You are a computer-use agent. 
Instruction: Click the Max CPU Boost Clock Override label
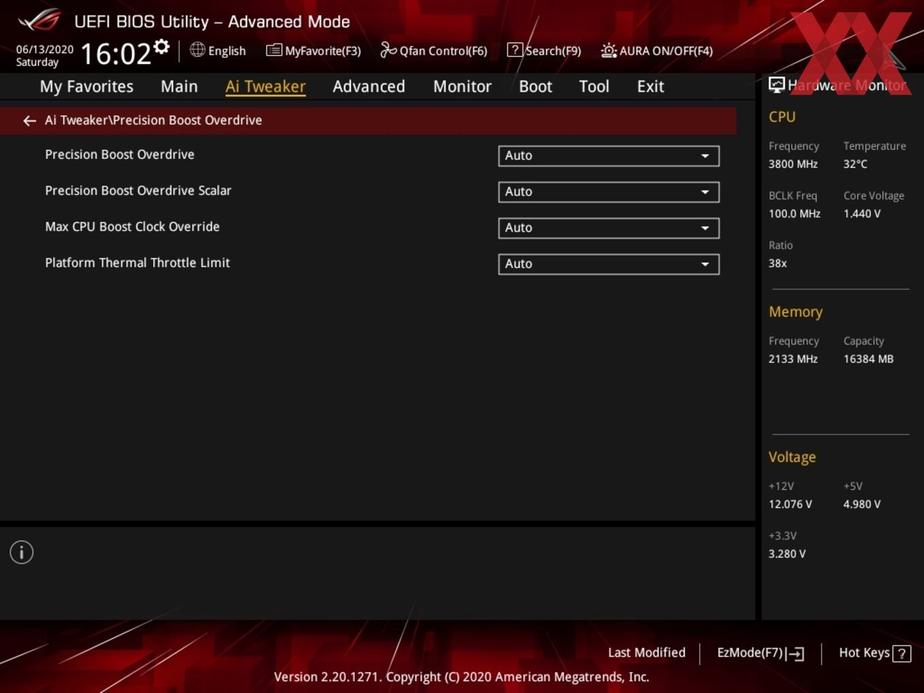pos(132,227)
